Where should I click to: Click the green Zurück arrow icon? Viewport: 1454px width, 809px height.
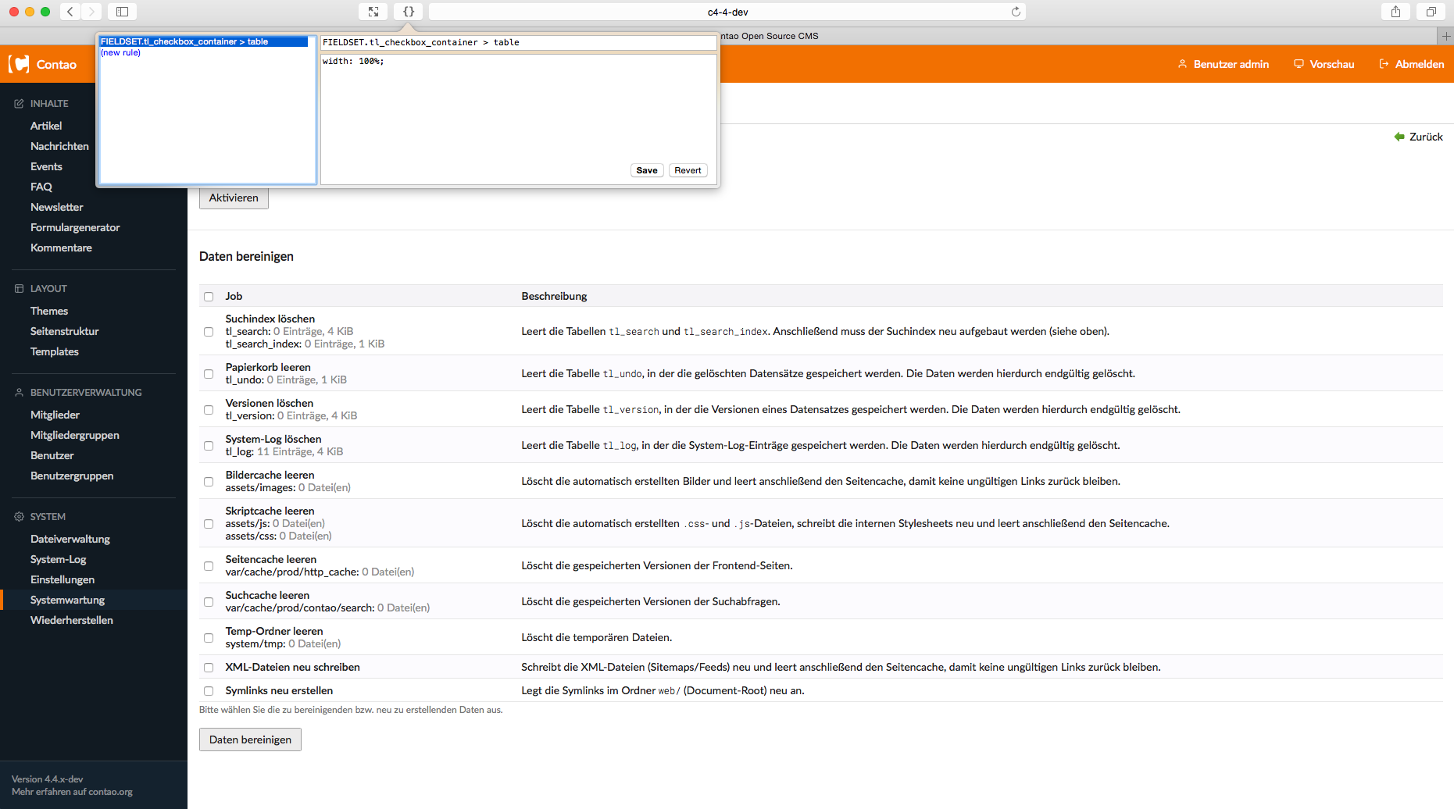(x=1399, y=137)
